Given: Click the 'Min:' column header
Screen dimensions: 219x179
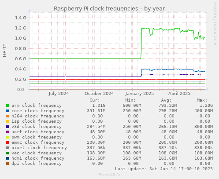Looking at the screenshot, I should [x=130, y=100].
